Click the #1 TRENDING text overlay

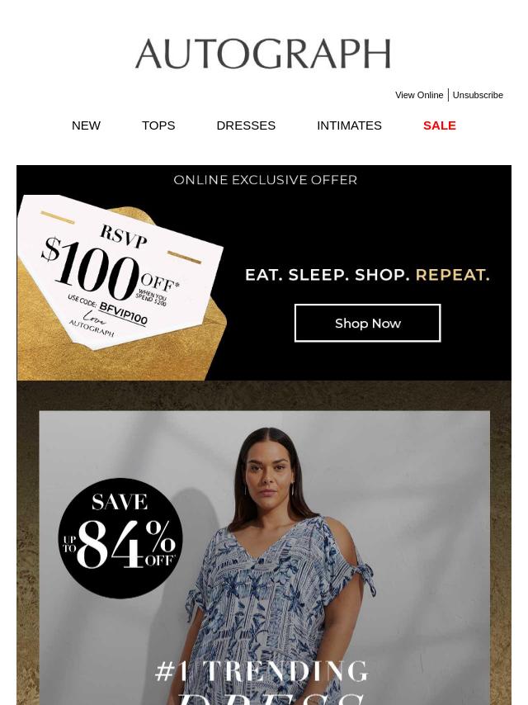click(262, 671)
